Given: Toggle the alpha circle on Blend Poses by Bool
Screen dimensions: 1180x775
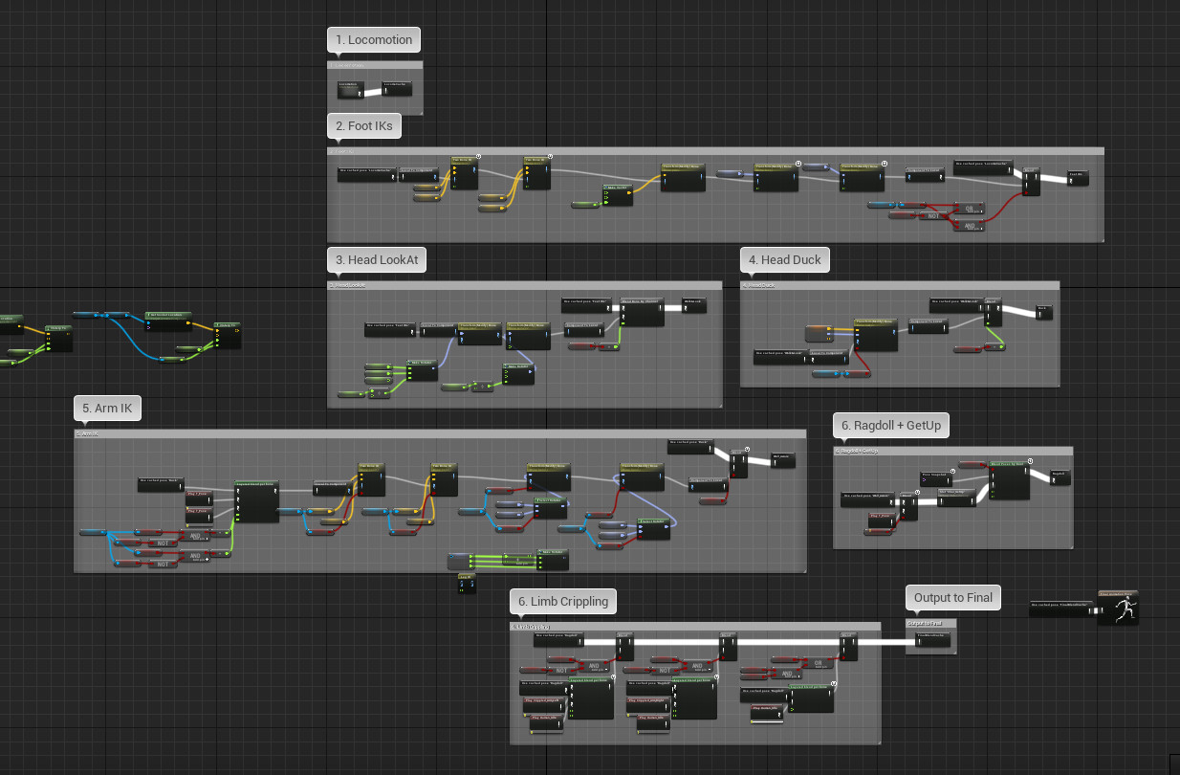Looking at the screenshot, I should (x=1030, y=461).
